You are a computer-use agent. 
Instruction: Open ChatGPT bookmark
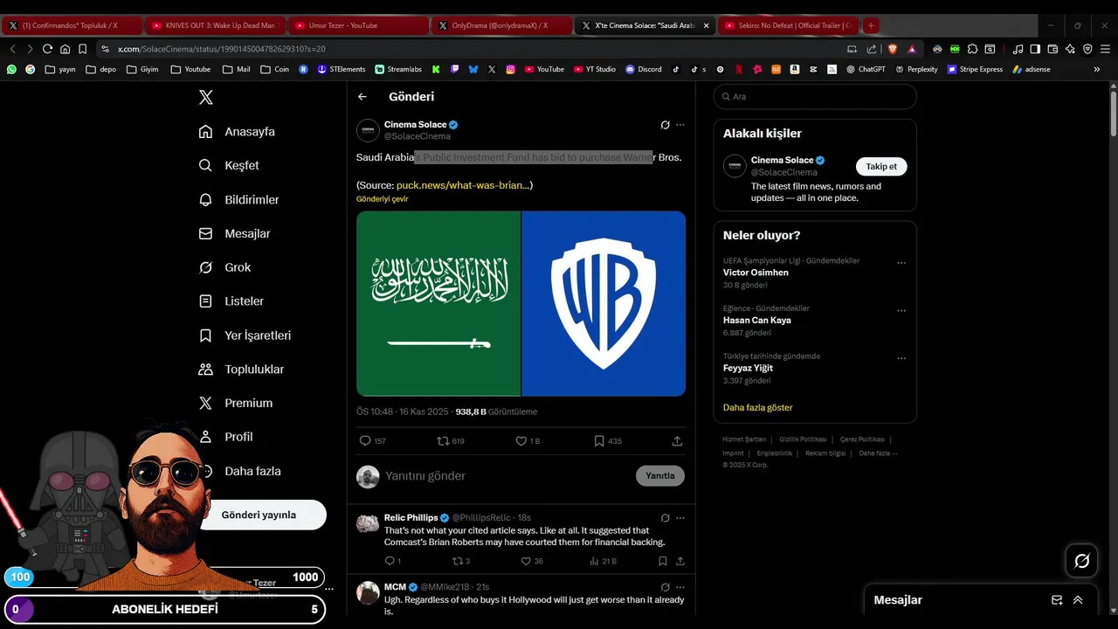866,69
